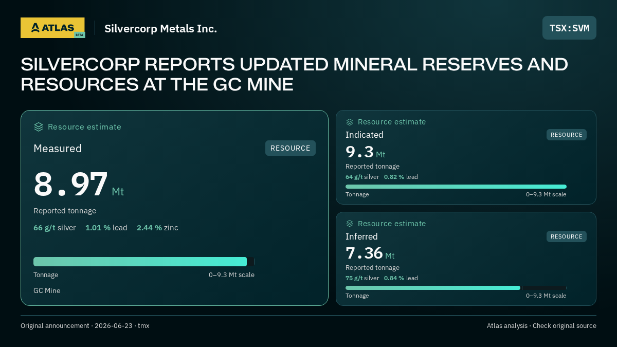
Task: Click the layers icon in Inferred card
Action: (350, 224)
